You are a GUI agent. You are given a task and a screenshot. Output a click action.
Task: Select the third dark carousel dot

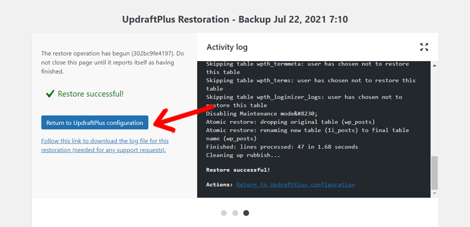coord(246,213)
